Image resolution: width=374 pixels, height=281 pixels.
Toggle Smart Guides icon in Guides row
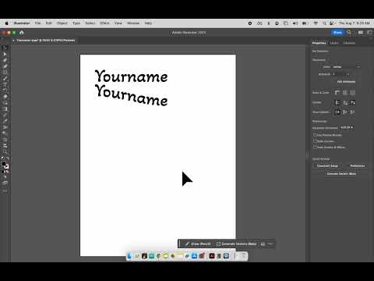point(352,102)
